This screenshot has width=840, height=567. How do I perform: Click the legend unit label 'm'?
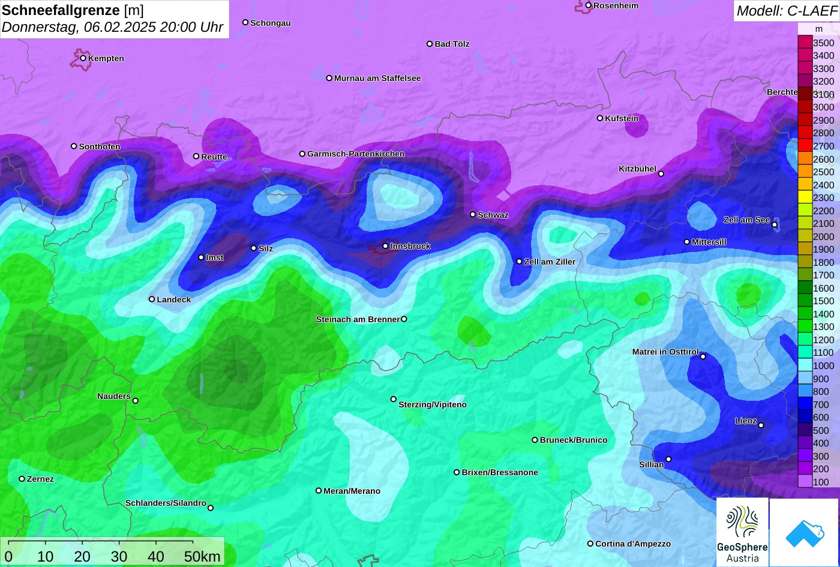coord(818,29)
